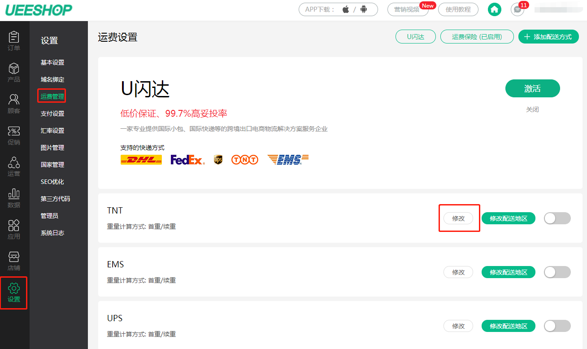Click the UEESHOP logo
Image resolution: width=587 pixels, height=349 pixels.
[x=39, y=10]
